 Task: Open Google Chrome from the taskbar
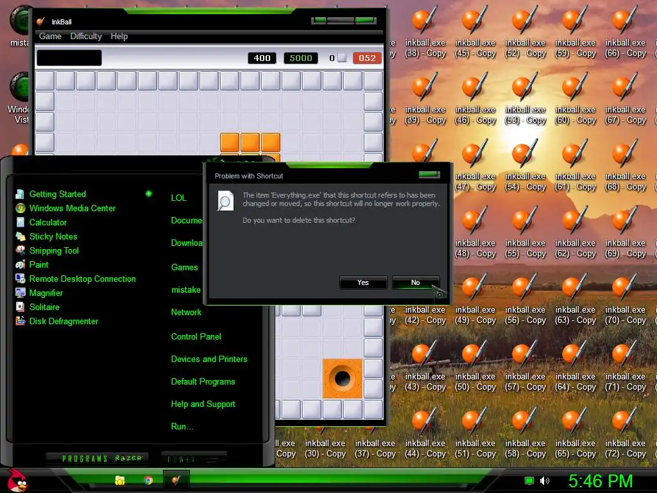tap(148, 480)
